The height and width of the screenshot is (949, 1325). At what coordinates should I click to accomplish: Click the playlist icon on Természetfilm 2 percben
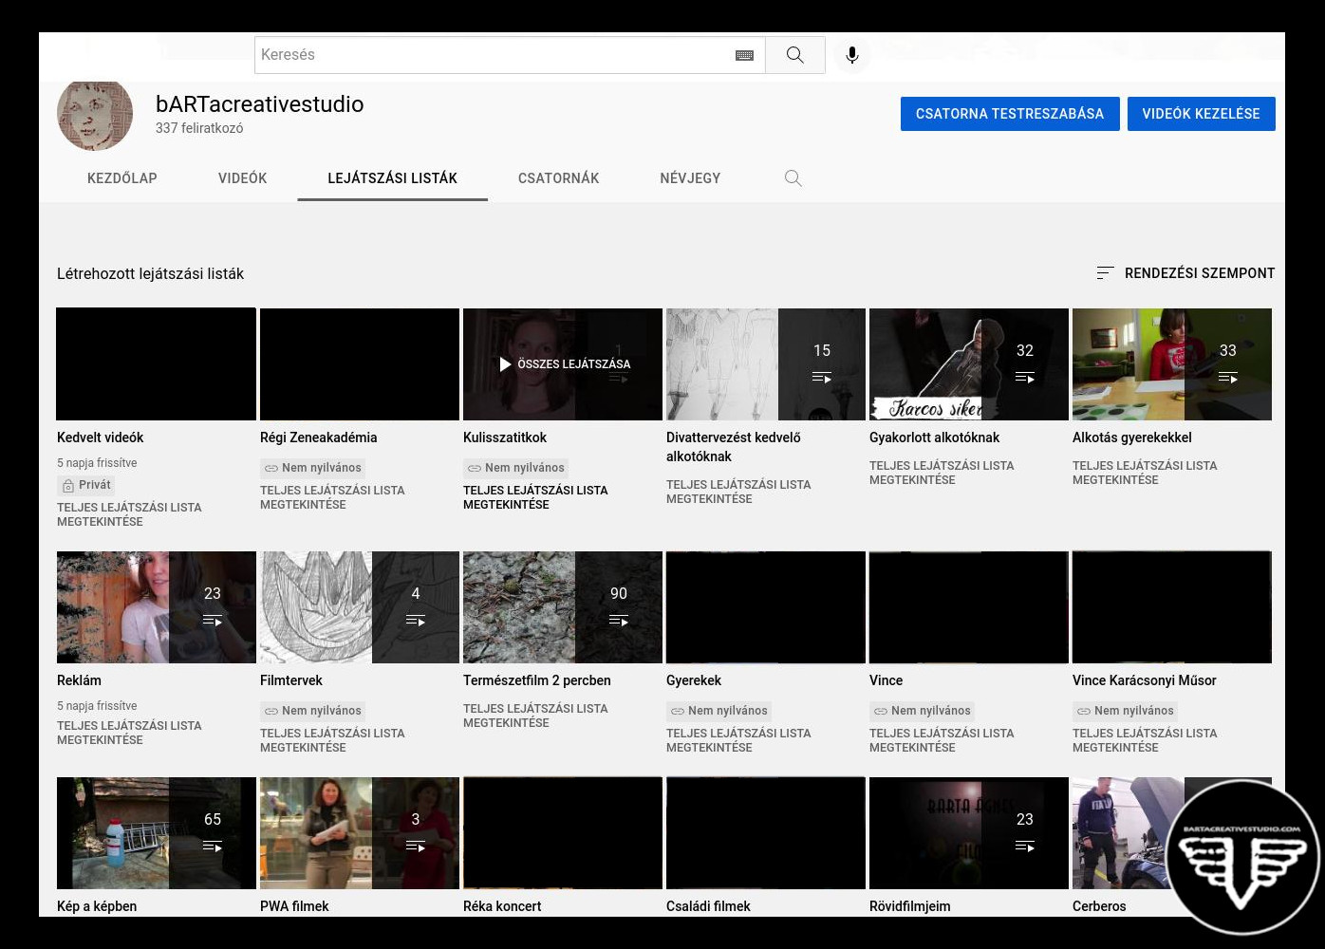[x=619, y=621]
